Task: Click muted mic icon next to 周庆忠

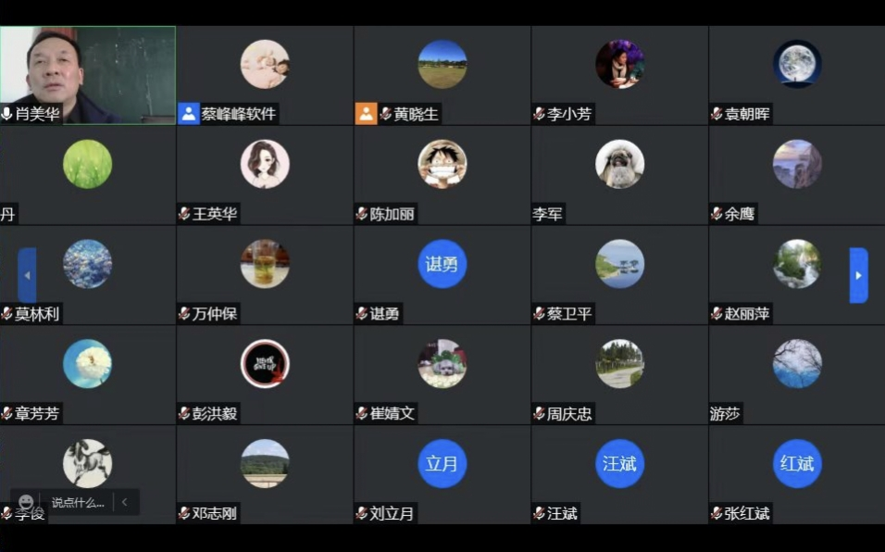Action: (539, 414)
